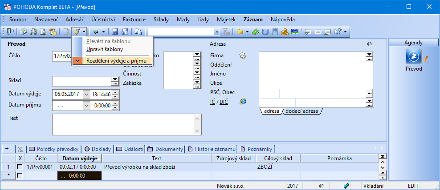Click the copy record icon

pos(138,32)
